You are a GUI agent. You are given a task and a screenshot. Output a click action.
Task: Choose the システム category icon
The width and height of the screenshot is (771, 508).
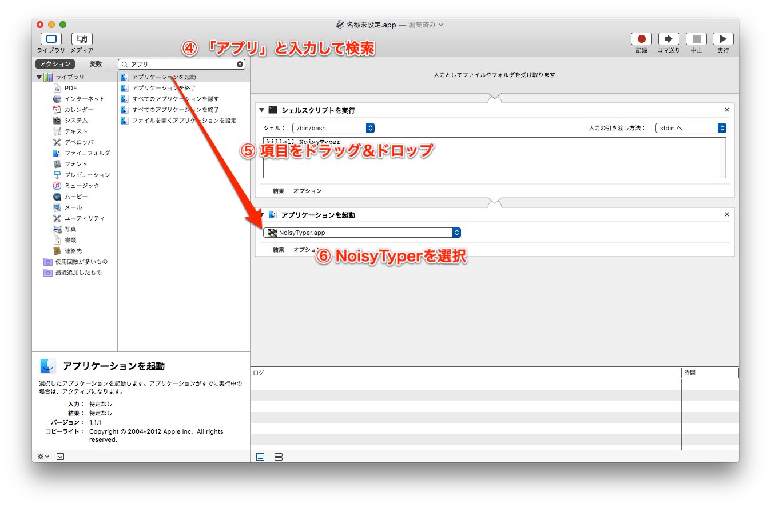tap(57, 121)
